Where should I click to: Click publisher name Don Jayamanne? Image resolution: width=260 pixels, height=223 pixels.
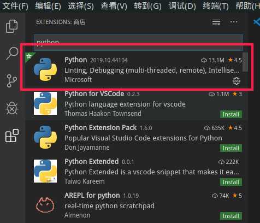coord(87,148)
